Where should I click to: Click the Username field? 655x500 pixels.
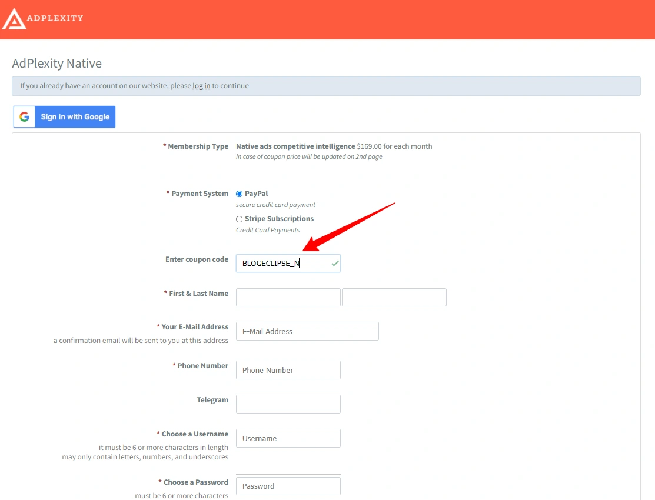pyautogui.click(x=288, y=438)
